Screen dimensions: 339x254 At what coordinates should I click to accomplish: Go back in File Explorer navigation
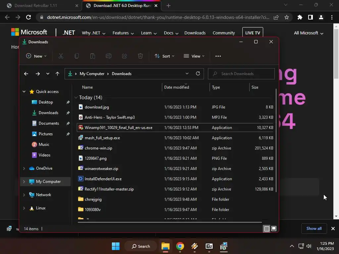26,74
